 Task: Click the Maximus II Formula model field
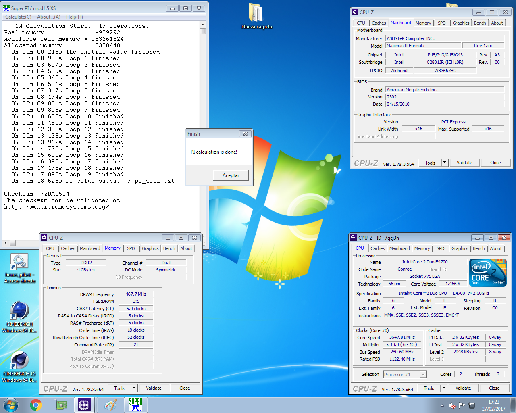tap(423, 46)
